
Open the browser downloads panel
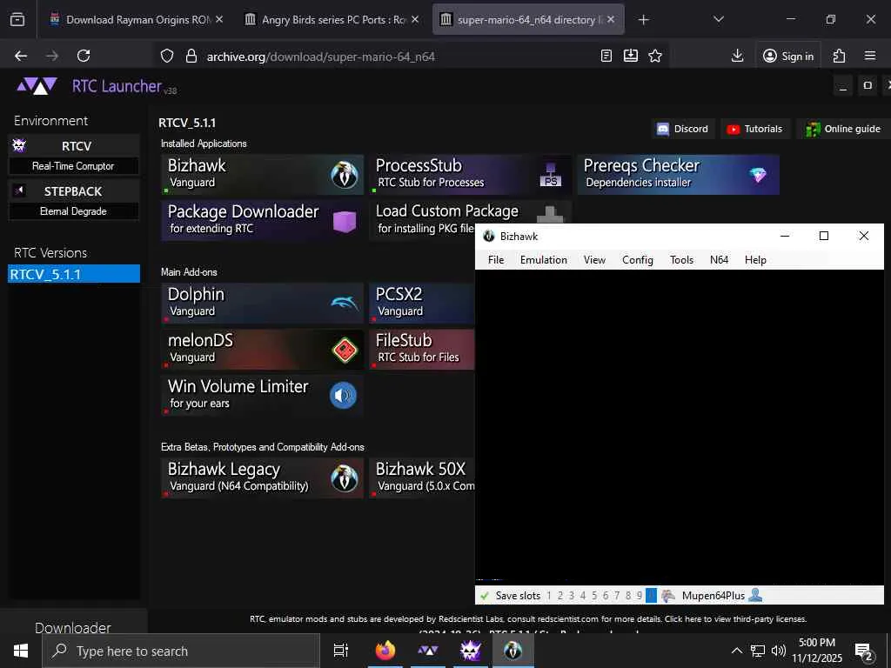tap(737, 56)
